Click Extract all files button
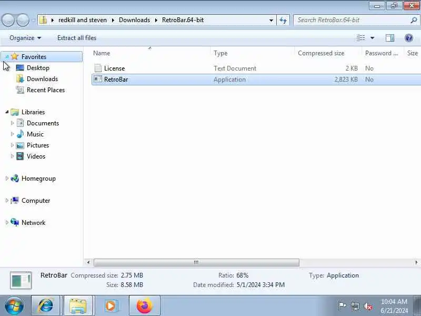This screenshot has height=316, width=421. 77,38
